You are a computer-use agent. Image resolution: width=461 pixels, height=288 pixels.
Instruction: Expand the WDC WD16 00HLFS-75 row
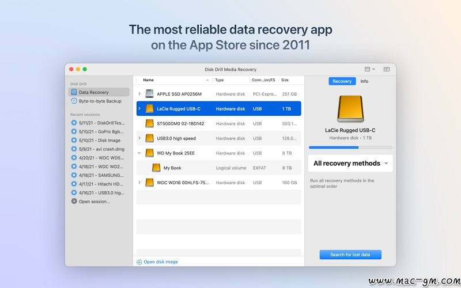[139, 183]
